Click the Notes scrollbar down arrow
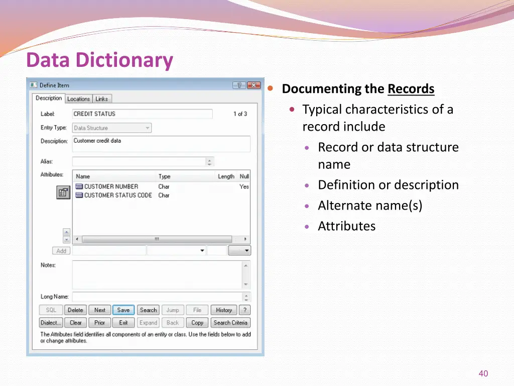The width and height of the screenshot is (514, 386). pos(246,284)
